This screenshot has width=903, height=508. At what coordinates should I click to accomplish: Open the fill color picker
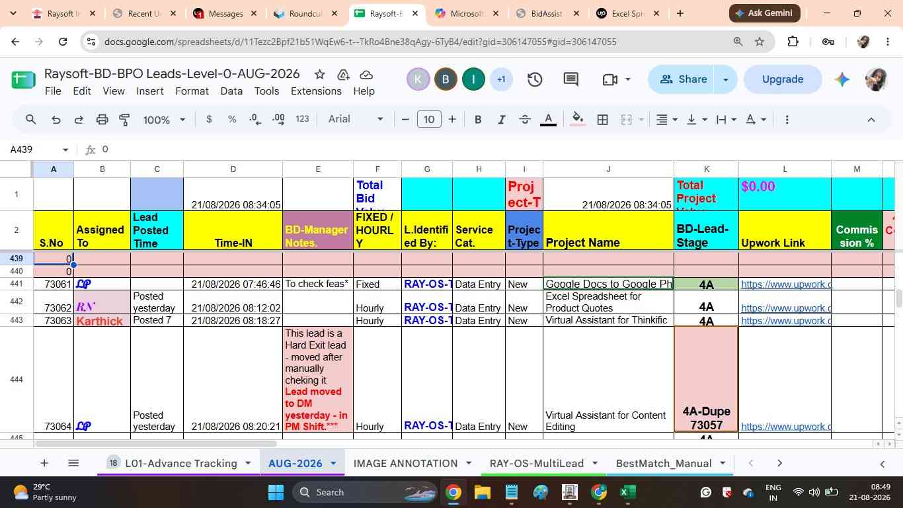pyautogui.click(x=577, y=120)
